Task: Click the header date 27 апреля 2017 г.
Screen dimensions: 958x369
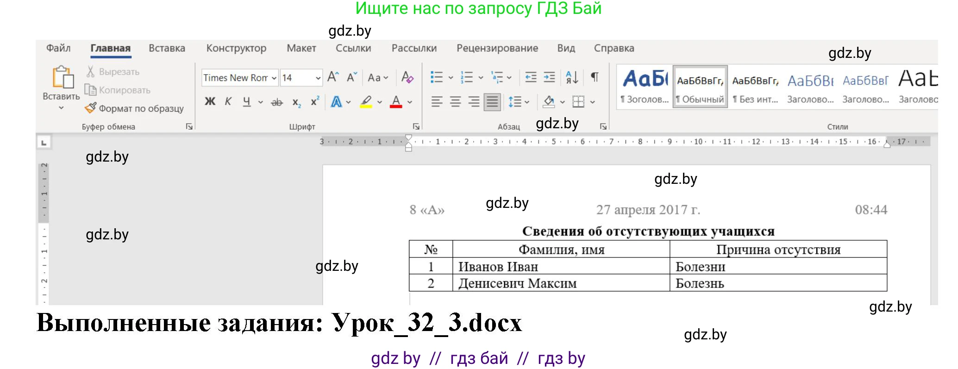Action: click(648, 210)
